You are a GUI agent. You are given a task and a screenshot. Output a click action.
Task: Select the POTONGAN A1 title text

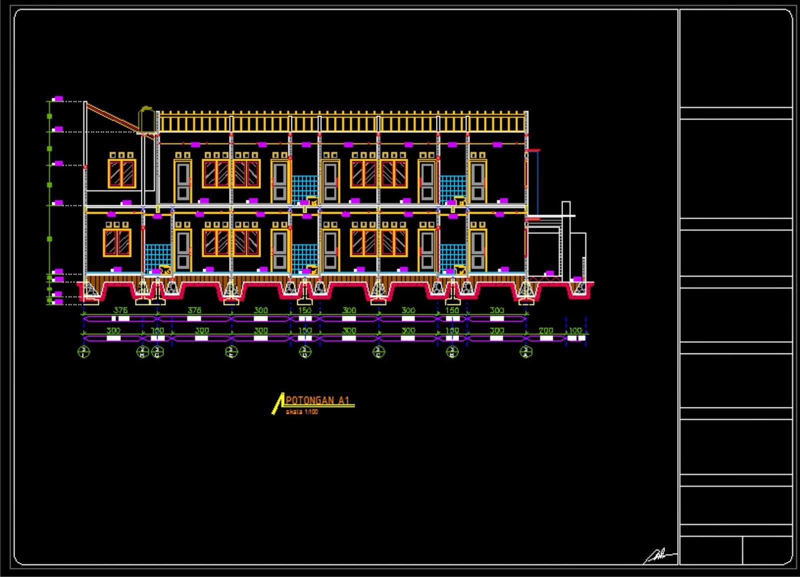coord(317,400)
